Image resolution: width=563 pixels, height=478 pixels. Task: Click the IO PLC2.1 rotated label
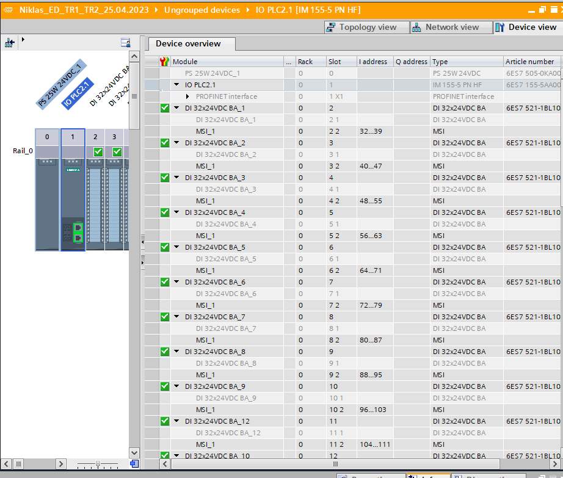pyautogui.click(x=78, y=93)
